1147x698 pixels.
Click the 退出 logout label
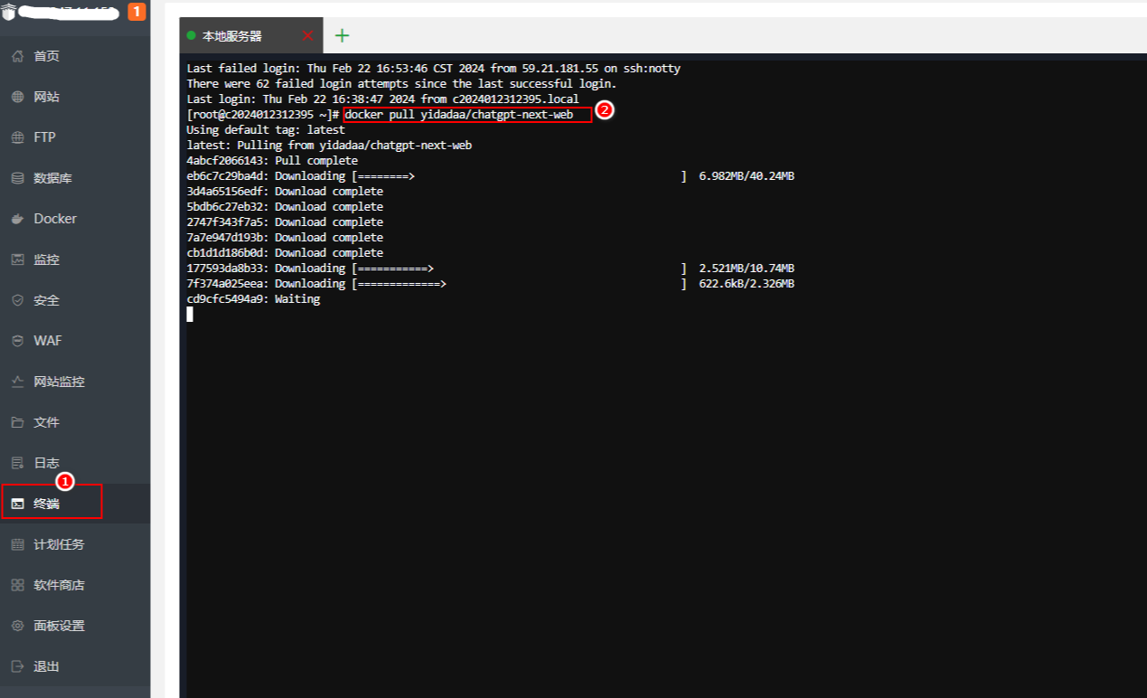pyautogui.click(x=47, y=666)
